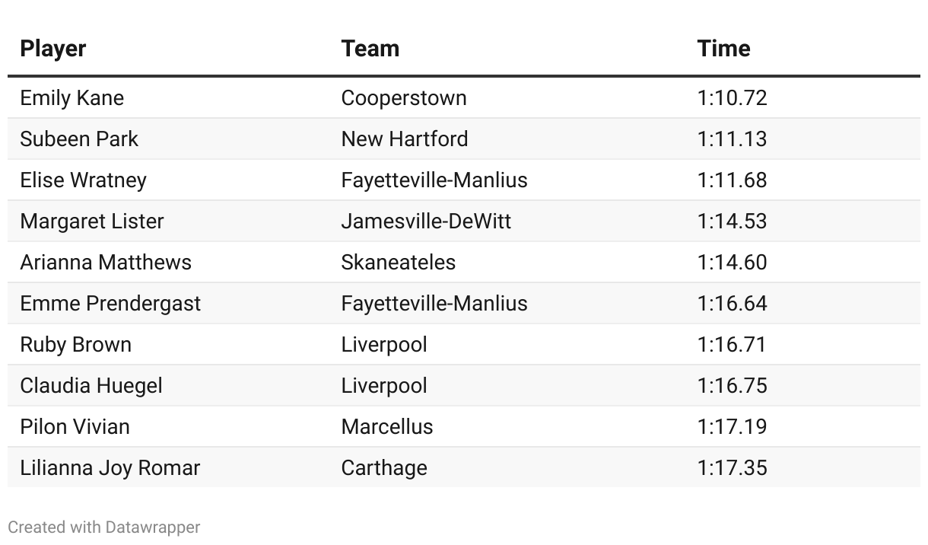
Task: Select the Emily Kane name cell
Action: pyautogui.click(x=72, y=98)
